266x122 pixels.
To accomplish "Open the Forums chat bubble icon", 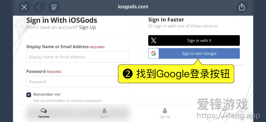I will click(x=44, y=111).
